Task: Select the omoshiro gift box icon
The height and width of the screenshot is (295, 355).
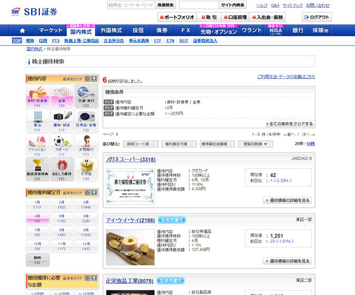Action: [62, 170]
